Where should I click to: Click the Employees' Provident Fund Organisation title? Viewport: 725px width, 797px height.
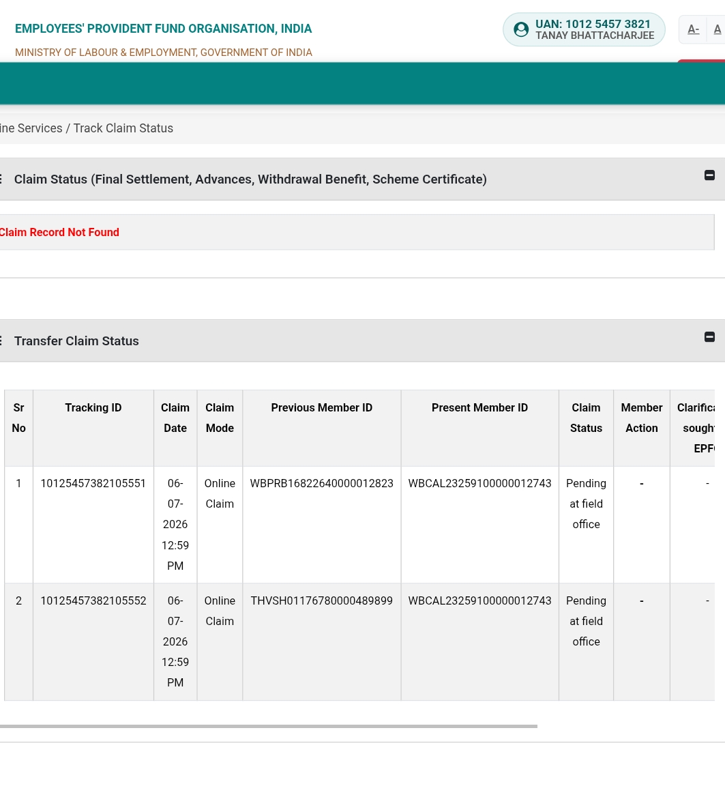(163, 29)
